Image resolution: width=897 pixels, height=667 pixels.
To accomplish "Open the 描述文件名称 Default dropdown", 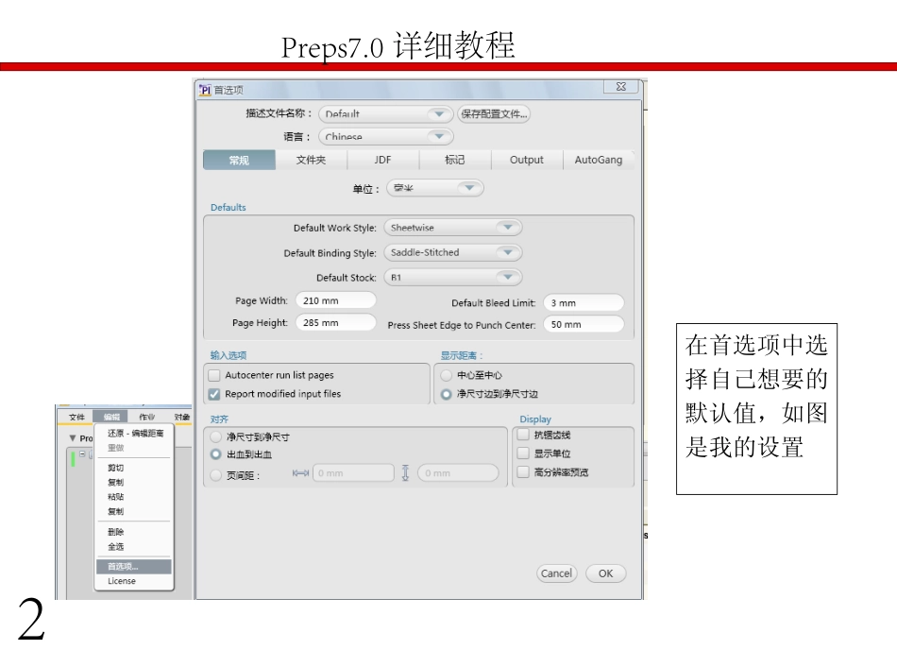I will click(385, 114).
